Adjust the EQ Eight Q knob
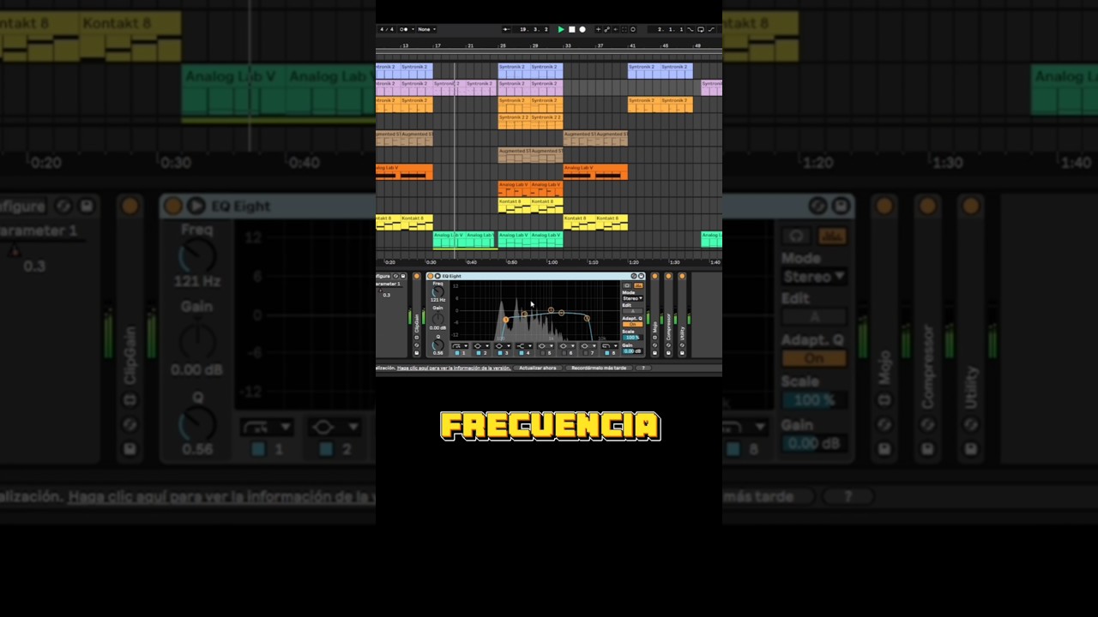 point(438,344)
